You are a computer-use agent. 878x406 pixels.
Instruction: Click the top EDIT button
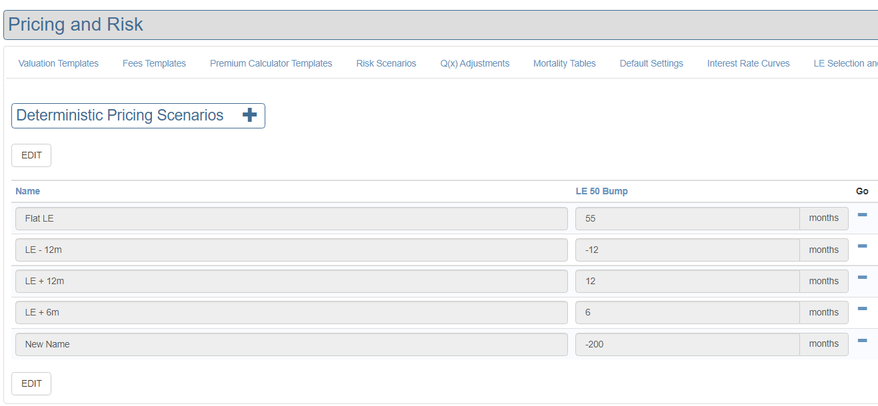31,155
